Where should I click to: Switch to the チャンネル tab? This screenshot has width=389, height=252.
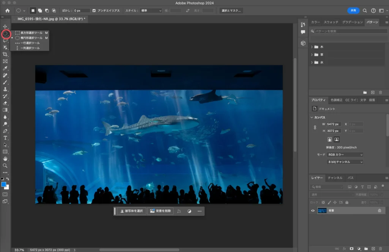[x=335, y=178]
